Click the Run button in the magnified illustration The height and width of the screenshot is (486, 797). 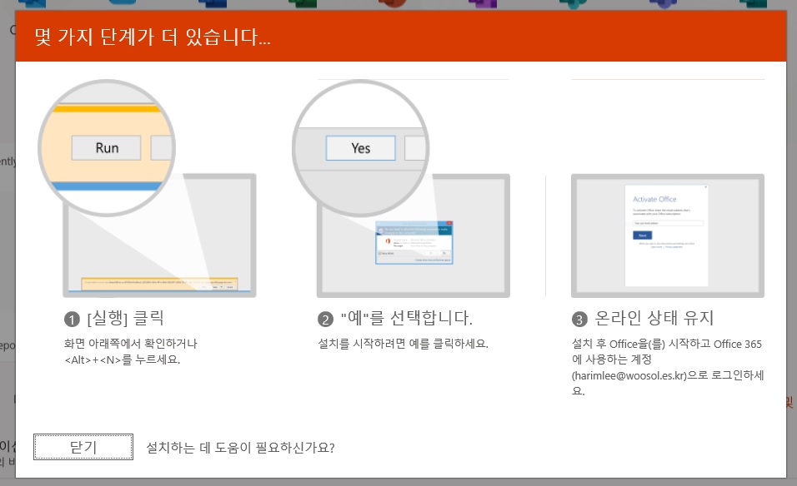(x=106, y=147)
